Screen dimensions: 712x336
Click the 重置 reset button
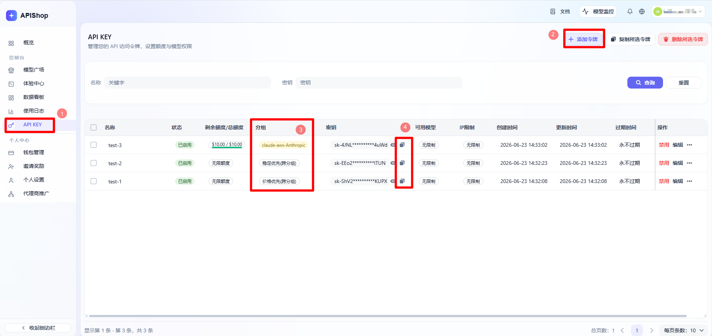[x=684, y=83]
